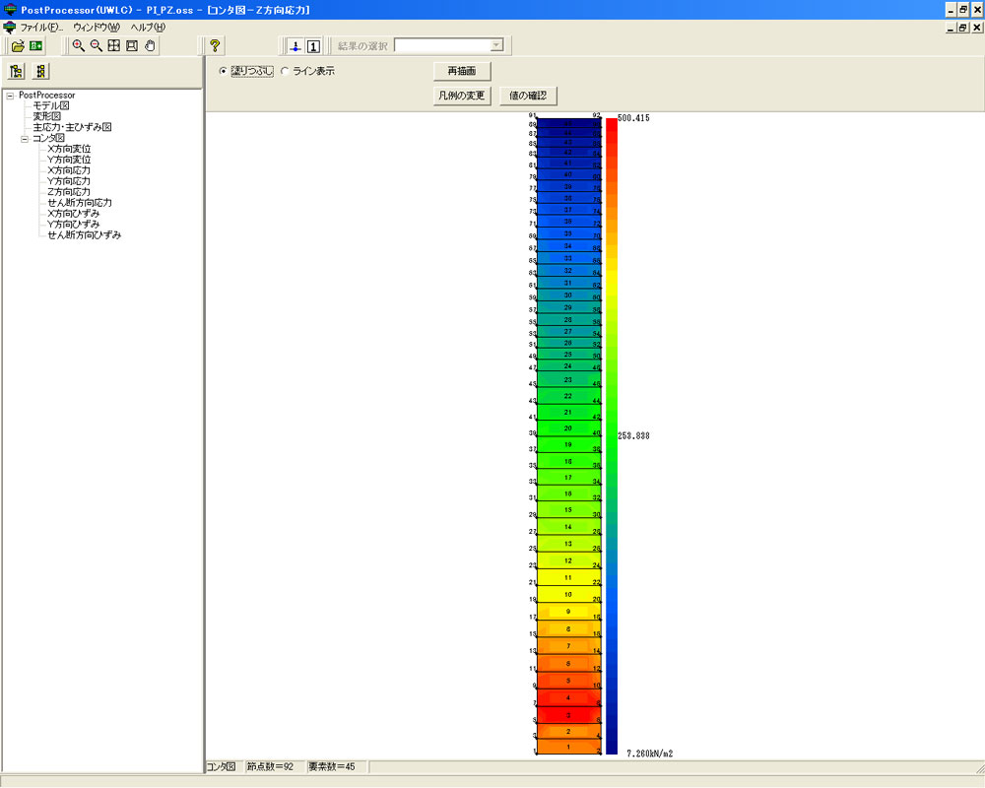Select X方向応力 in the tree
This screenshot has width=985, height=788.
coord(69,170)
